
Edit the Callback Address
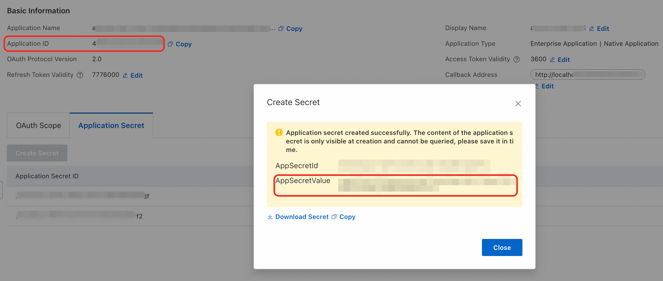click(x=545, y=86)
